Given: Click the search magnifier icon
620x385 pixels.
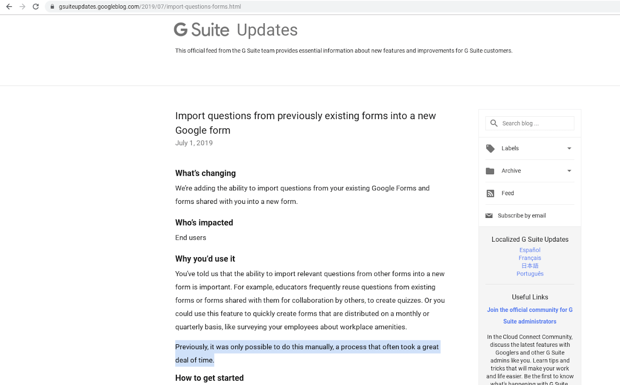Looking at the screenshot, I should point(494,123).
